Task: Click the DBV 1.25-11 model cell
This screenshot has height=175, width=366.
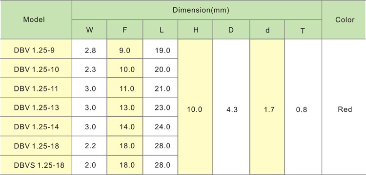Action: (36, 87)
